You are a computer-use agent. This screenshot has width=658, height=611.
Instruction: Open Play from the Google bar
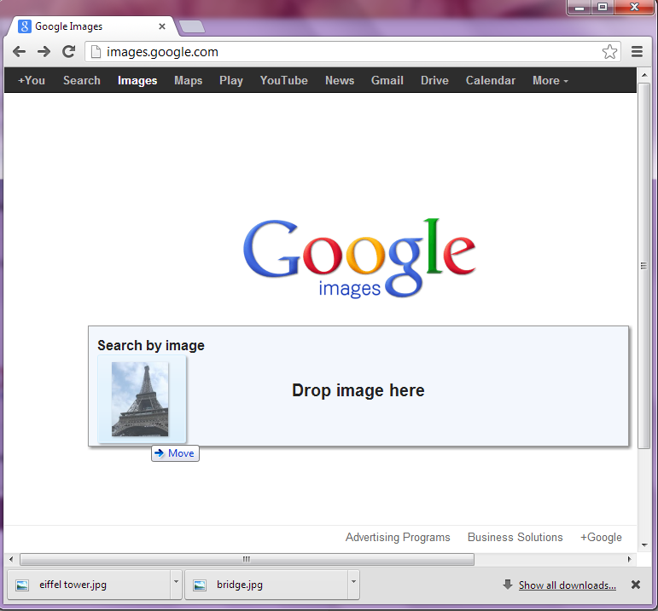click(231, 80)
